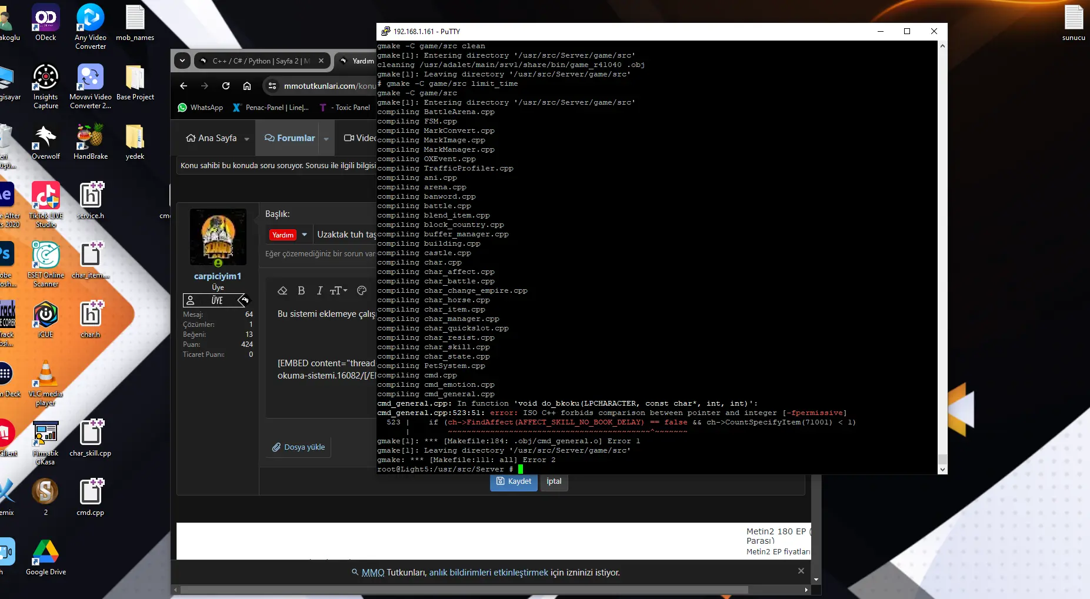Open the Forumlar tab
The height and width of the screenshot is (599, 1090).
(290, 138)
